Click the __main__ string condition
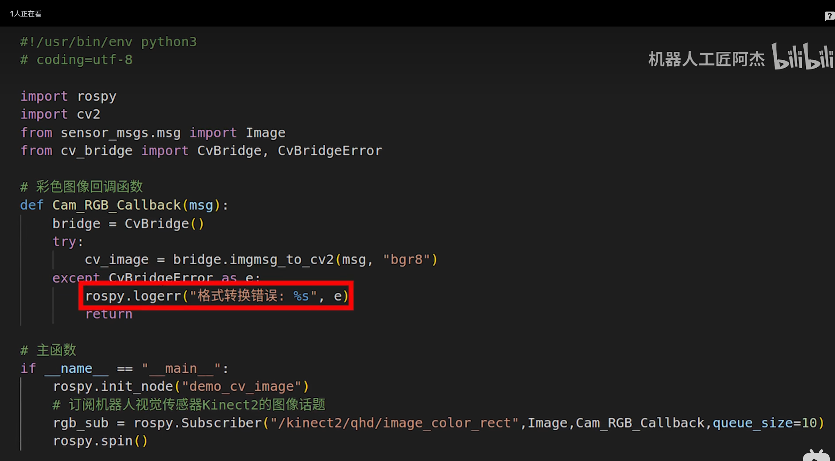Viewport: 835px width, 461px height. pos(181,369)
